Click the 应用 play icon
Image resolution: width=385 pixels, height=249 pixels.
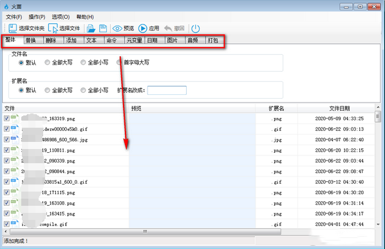[x=142, y=28]
